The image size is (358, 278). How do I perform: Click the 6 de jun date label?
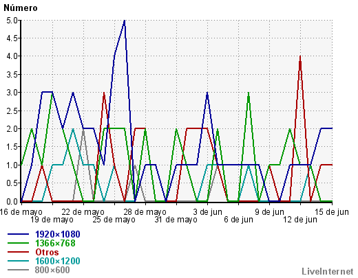tap(239, 220)
